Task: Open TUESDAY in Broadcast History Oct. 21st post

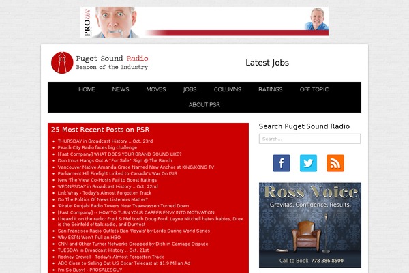Action: (x=104, y=250)
